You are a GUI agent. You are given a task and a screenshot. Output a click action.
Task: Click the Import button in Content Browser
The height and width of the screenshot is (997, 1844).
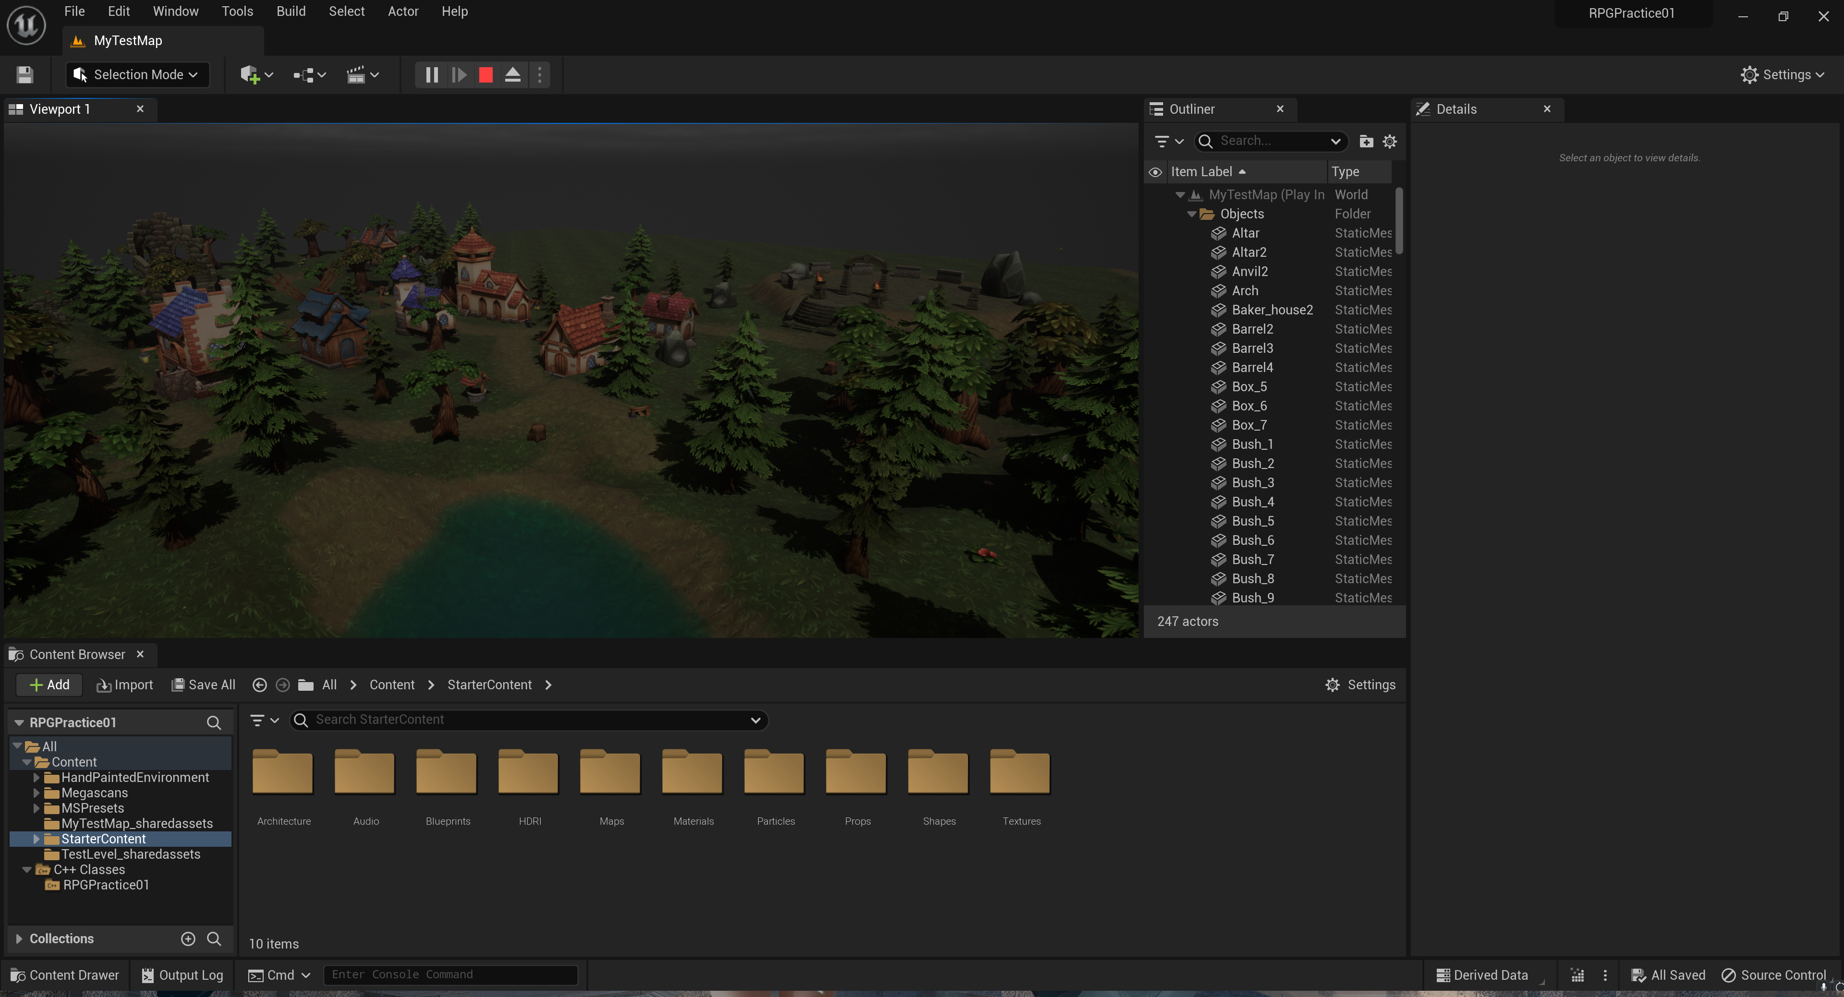[x=124, y=685]
